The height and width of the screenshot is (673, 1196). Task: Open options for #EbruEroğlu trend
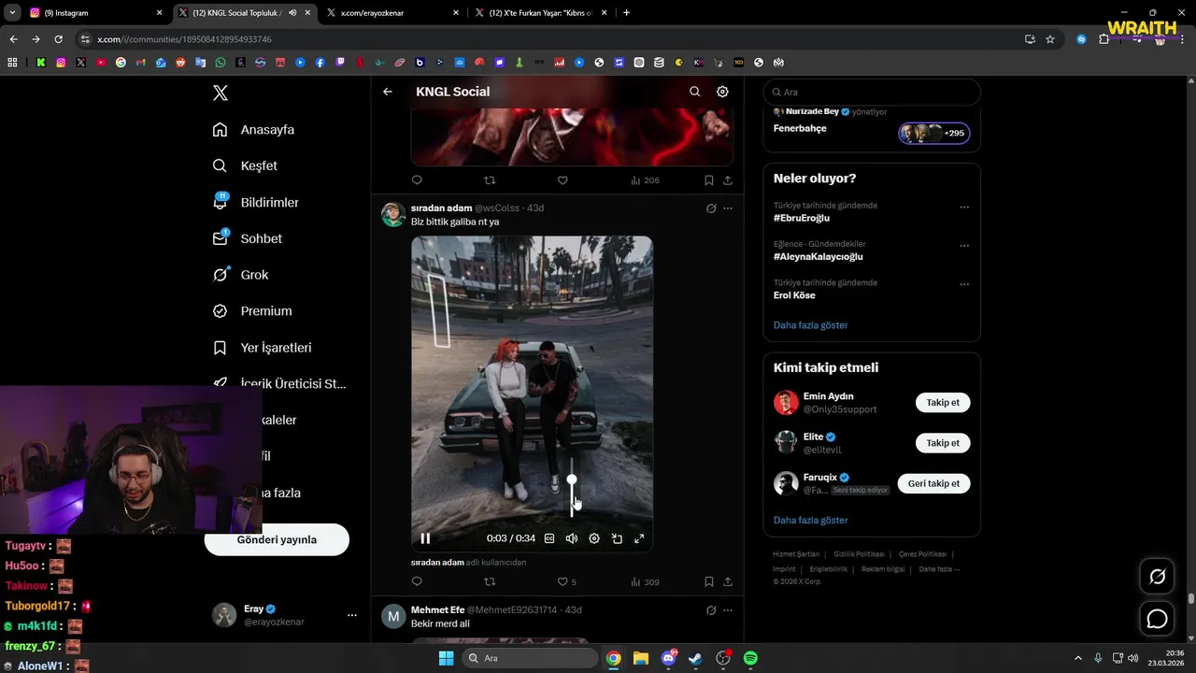click(964, 208)
